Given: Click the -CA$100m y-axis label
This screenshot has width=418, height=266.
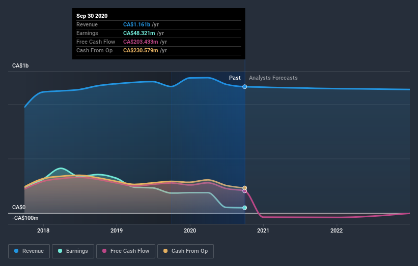Looking at the screenshot, I should 25,218.
